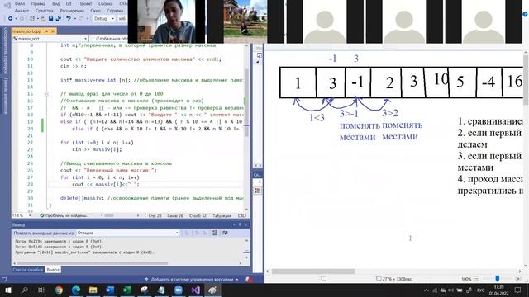Open the Action Center notification icon
Viewport: 529px width, 297px height.
[518, 290]
